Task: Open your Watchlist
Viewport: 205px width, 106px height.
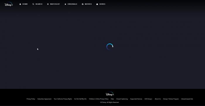Action: tap(53, 4)
